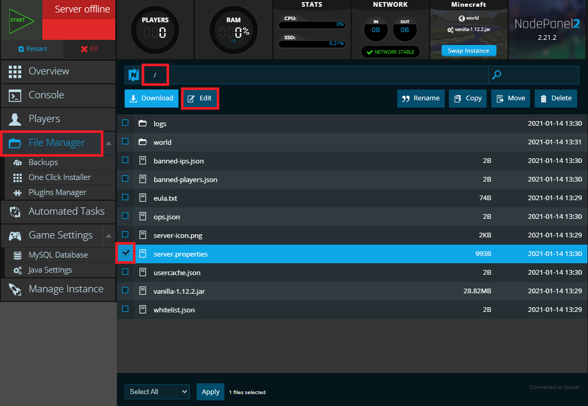The image size is (588, 406).
Task: Click the SSD usage bar
Action: point(312,44)
